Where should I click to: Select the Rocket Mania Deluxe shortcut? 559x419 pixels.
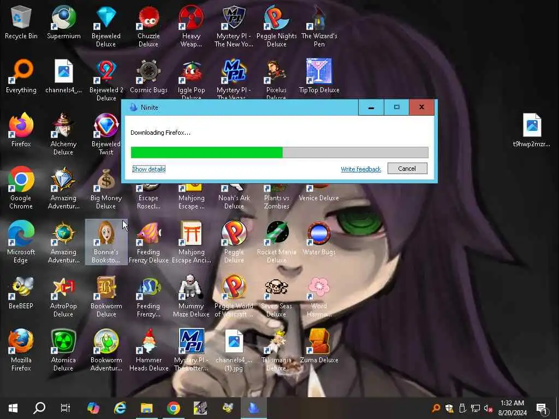277,242
